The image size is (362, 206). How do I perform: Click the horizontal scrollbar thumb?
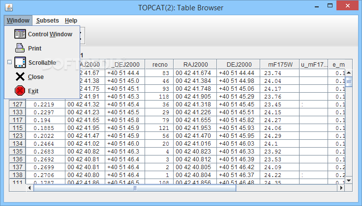(135, 188)
